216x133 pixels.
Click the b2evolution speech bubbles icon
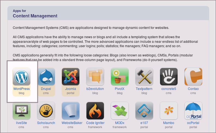(95, 77)
